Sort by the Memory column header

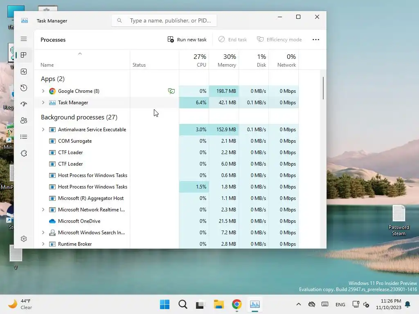[224, 60]
